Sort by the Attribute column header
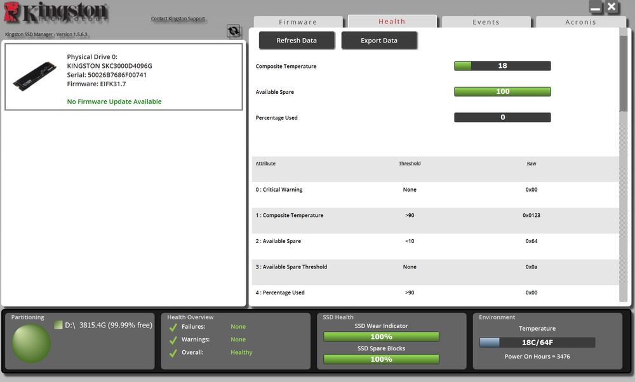Screen dimensions: 635x382 tap(265, 164)
